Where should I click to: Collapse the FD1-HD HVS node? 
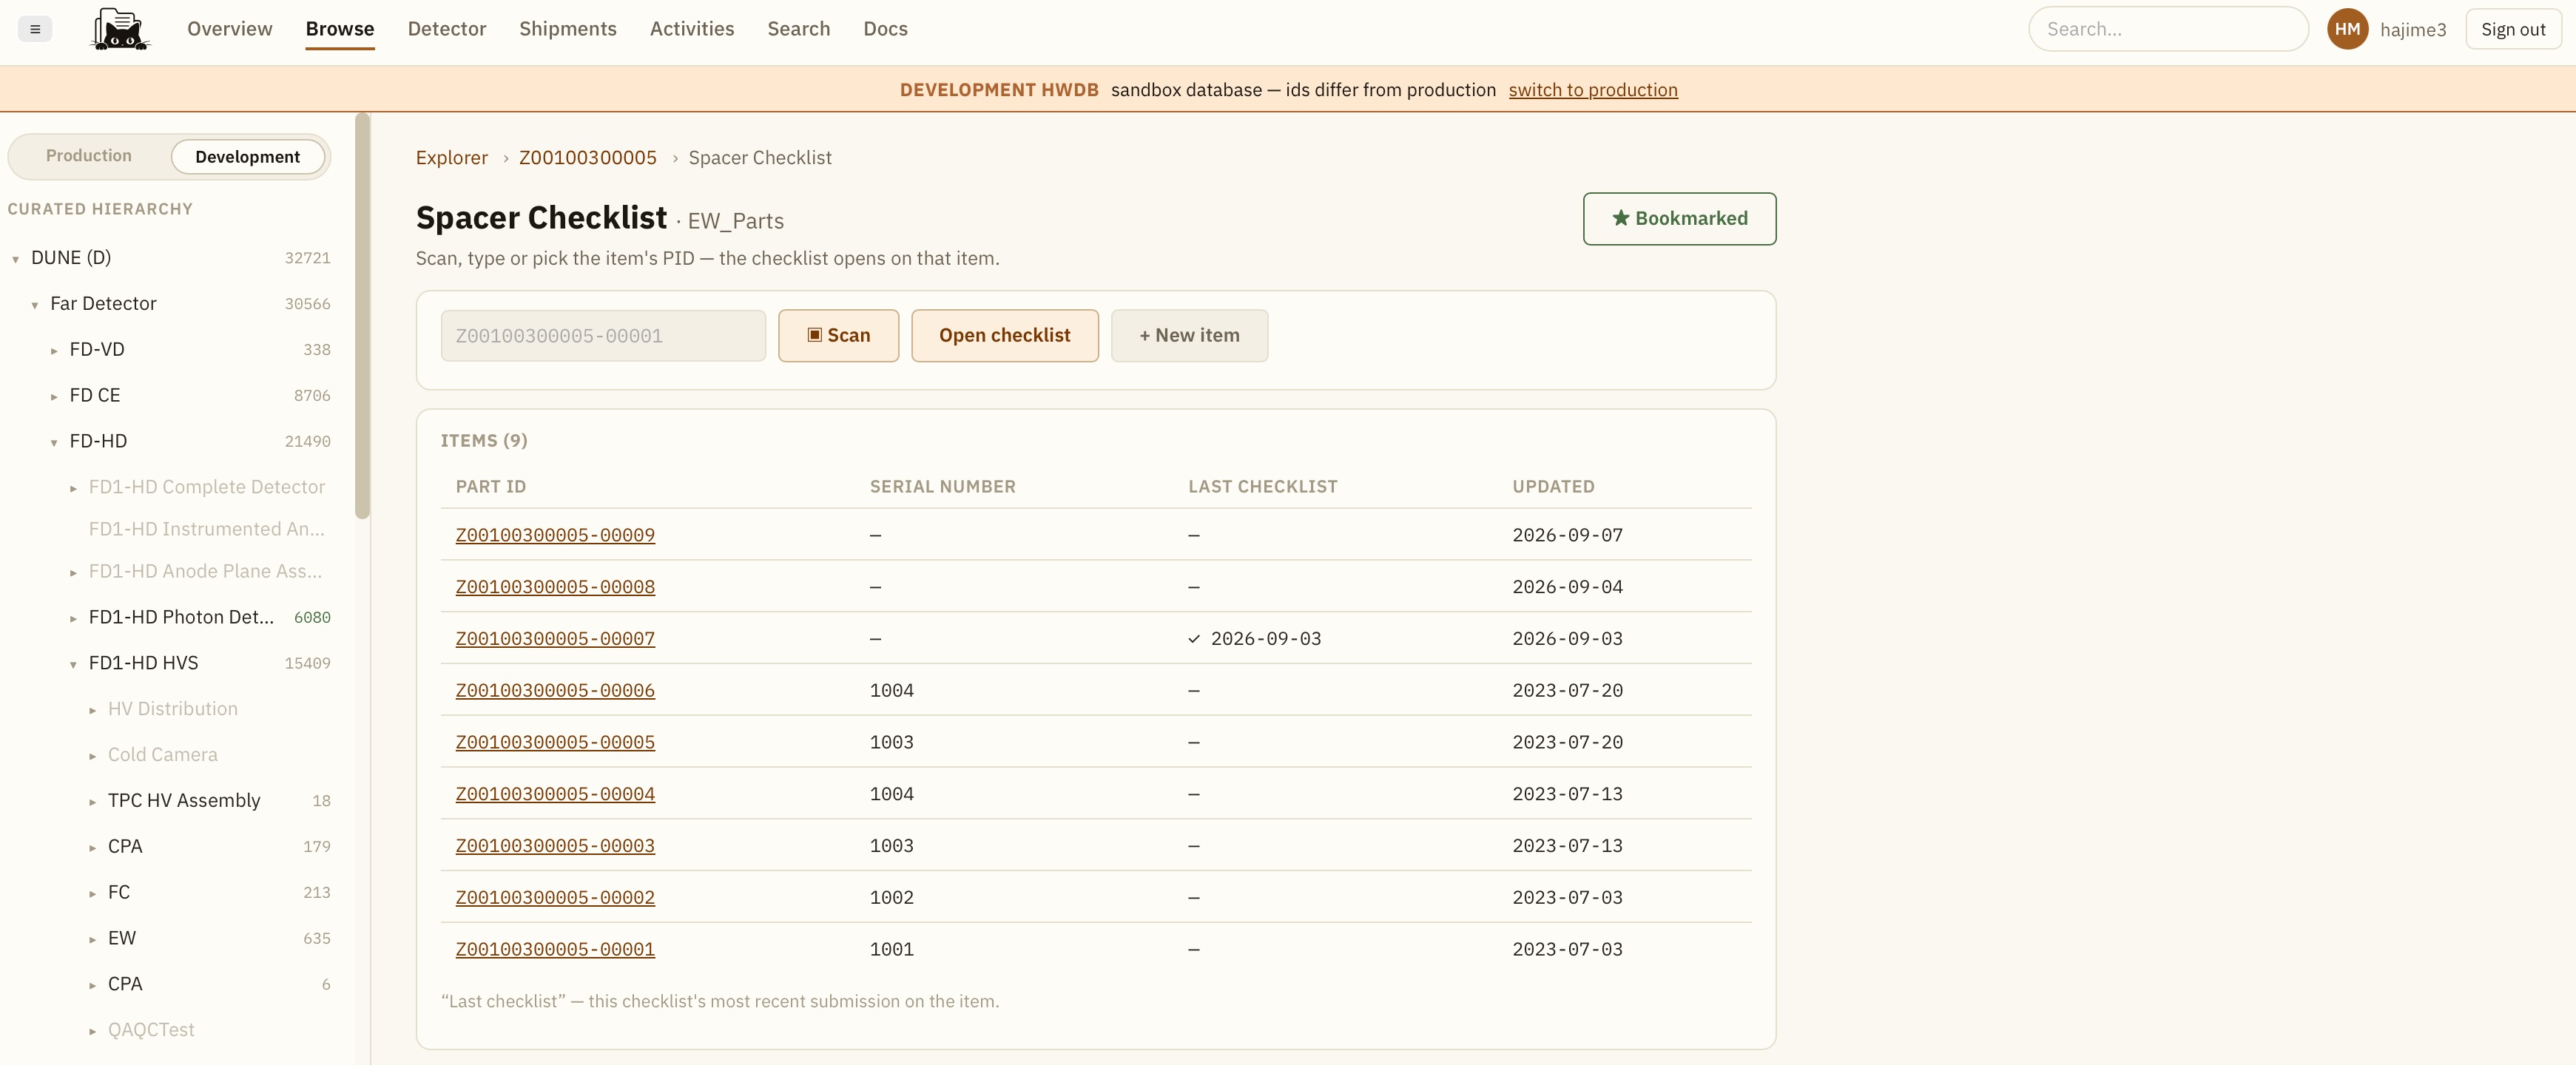(73, 665)
